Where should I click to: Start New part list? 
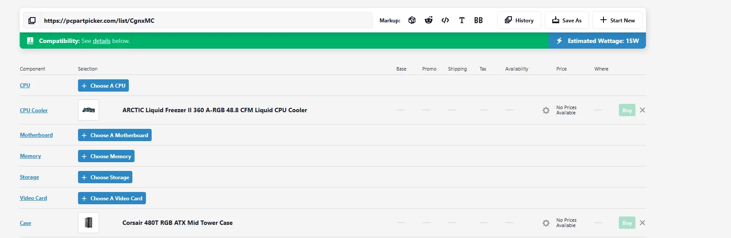617,20
